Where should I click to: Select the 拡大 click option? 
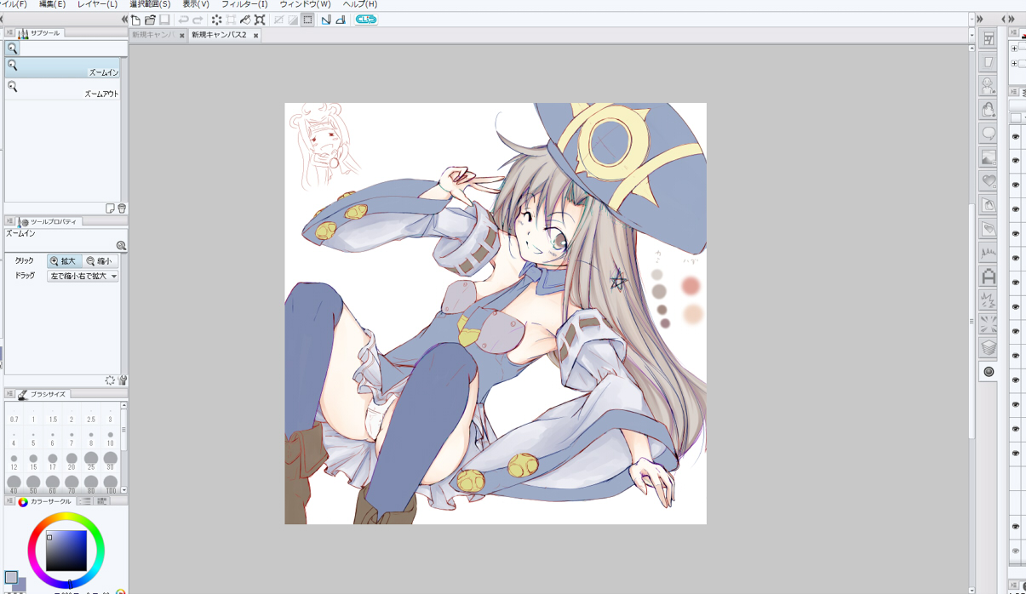(64, 261)
